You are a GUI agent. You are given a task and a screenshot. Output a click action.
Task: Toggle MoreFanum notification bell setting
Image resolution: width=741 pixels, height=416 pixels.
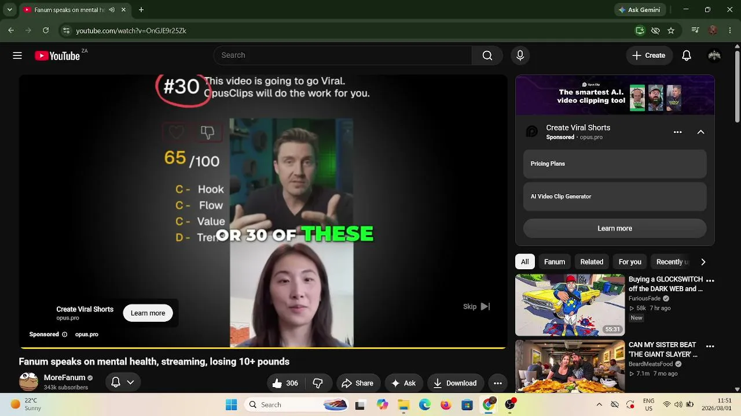point(123,382)
